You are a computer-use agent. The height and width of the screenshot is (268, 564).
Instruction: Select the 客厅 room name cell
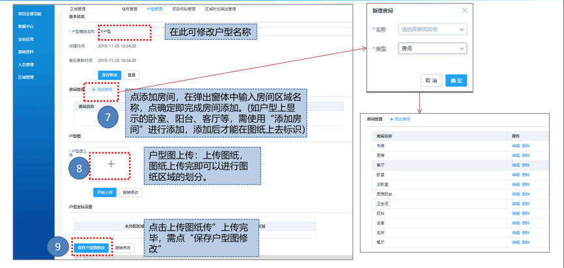(x=440, y=165)
